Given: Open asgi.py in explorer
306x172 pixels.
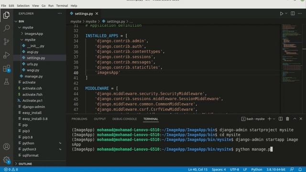Looking at the screenshot, I should [33, 52].
